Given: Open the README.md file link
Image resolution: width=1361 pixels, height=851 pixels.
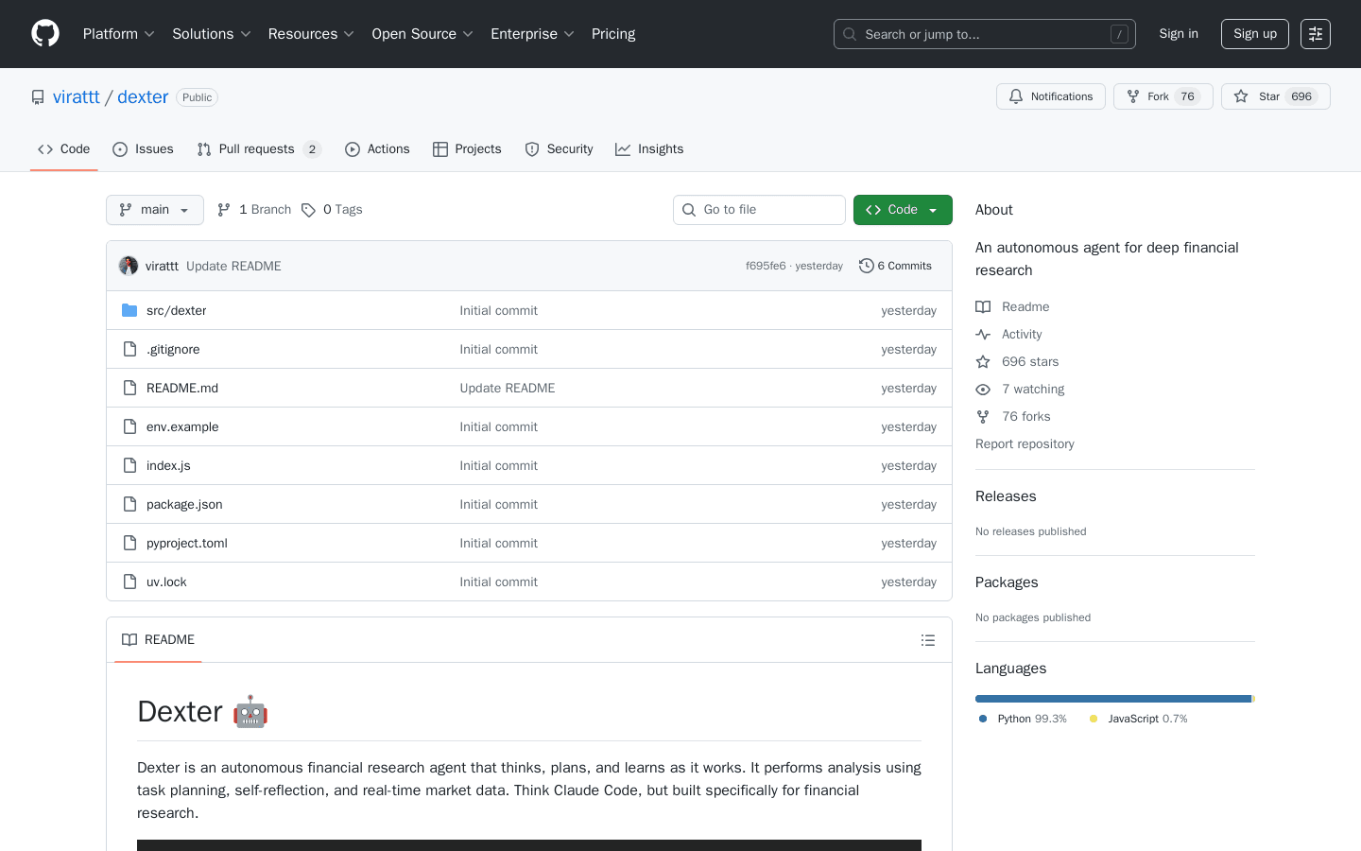Looking at the screenshot, I should (x=181, y=388).
